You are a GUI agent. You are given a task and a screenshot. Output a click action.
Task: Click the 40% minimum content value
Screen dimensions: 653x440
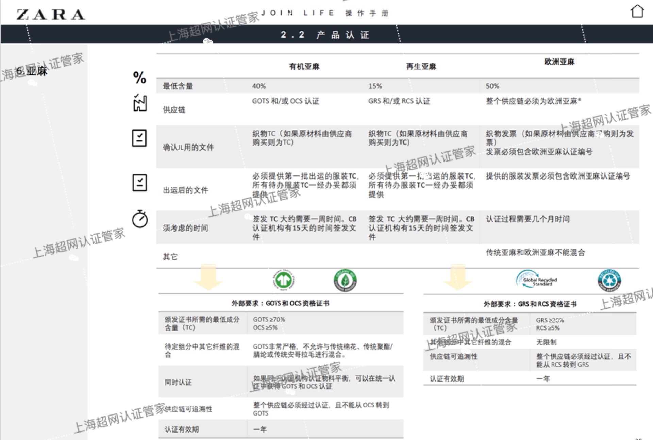coord(259,86)
